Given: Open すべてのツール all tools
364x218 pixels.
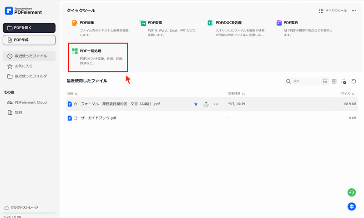Looking at the screenshot, I should click(x=333, y=10).
